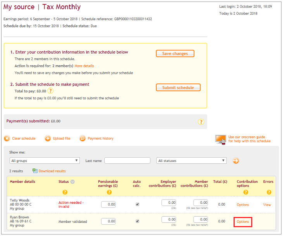Toggle Auto calc checkbox for Telly Woods
Screen dimensions: 283x236
point(137,205)
